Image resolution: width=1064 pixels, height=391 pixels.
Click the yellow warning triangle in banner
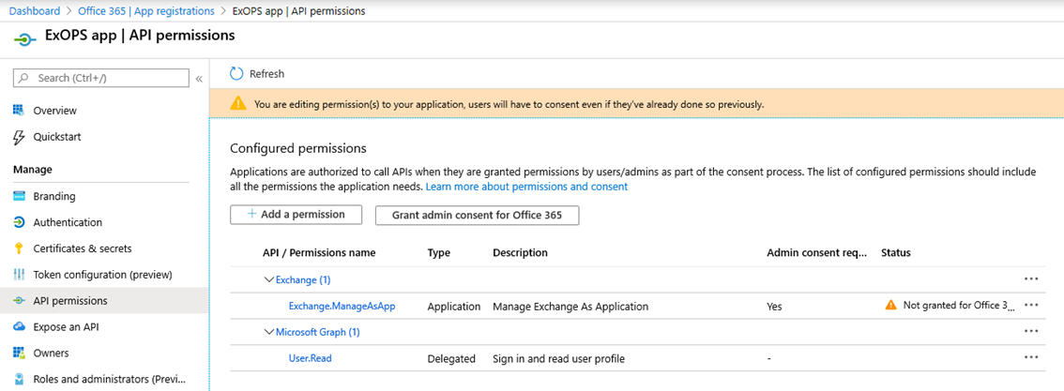pos(237,104)
